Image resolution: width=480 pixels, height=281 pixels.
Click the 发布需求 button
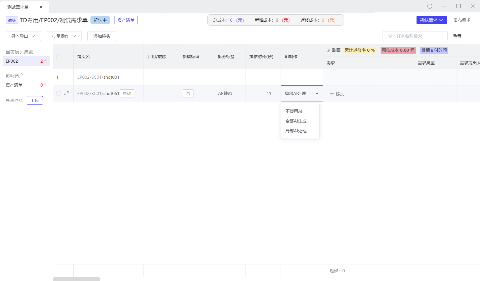pyautogui.click(x=462, y=20)
